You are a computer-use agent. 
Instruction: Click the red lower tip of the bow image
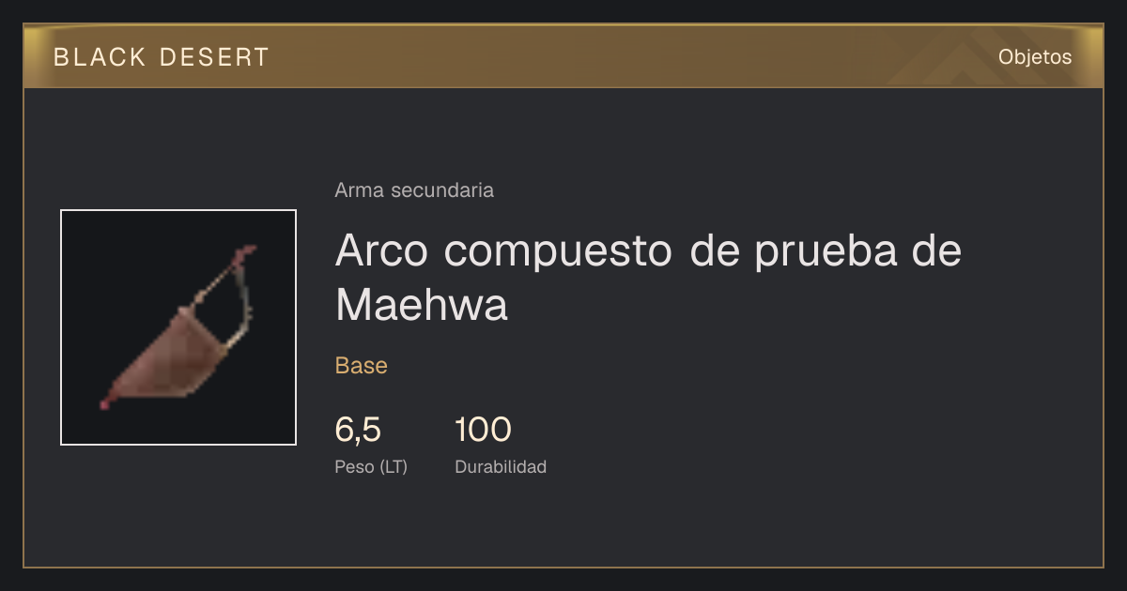106,403
